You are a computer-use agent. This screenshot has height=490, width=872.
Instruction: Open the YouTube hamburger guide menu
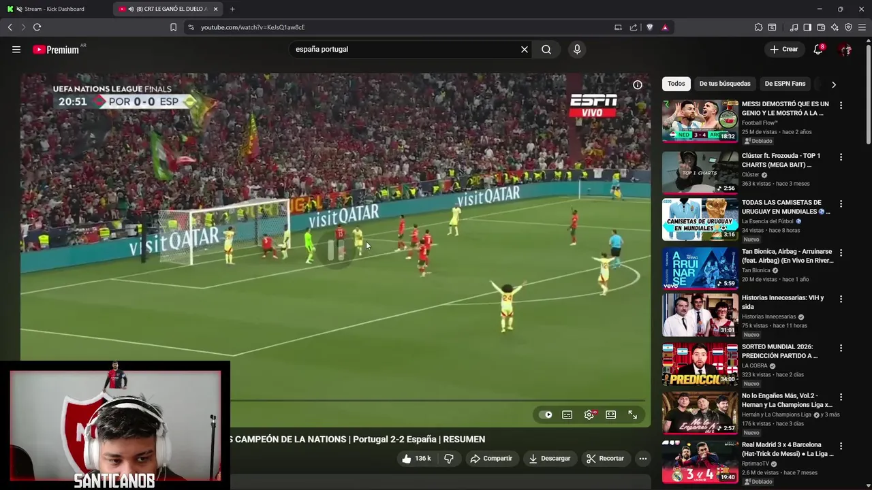16,49
